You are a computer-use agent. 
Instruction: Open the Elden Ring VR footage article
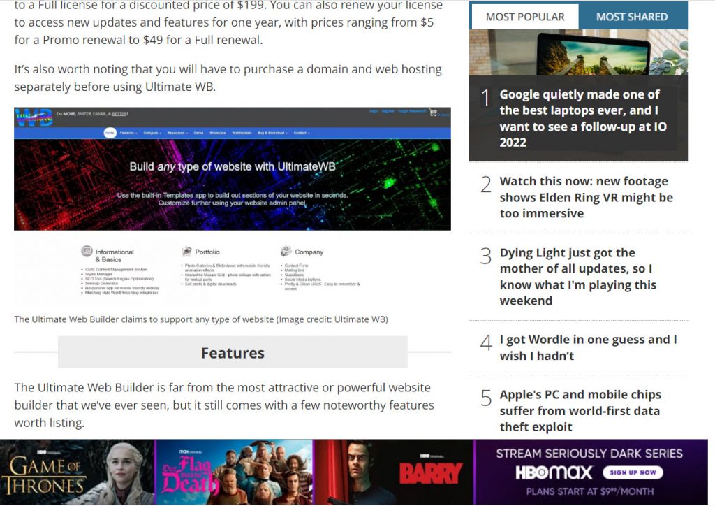click(x=586, y=197)
